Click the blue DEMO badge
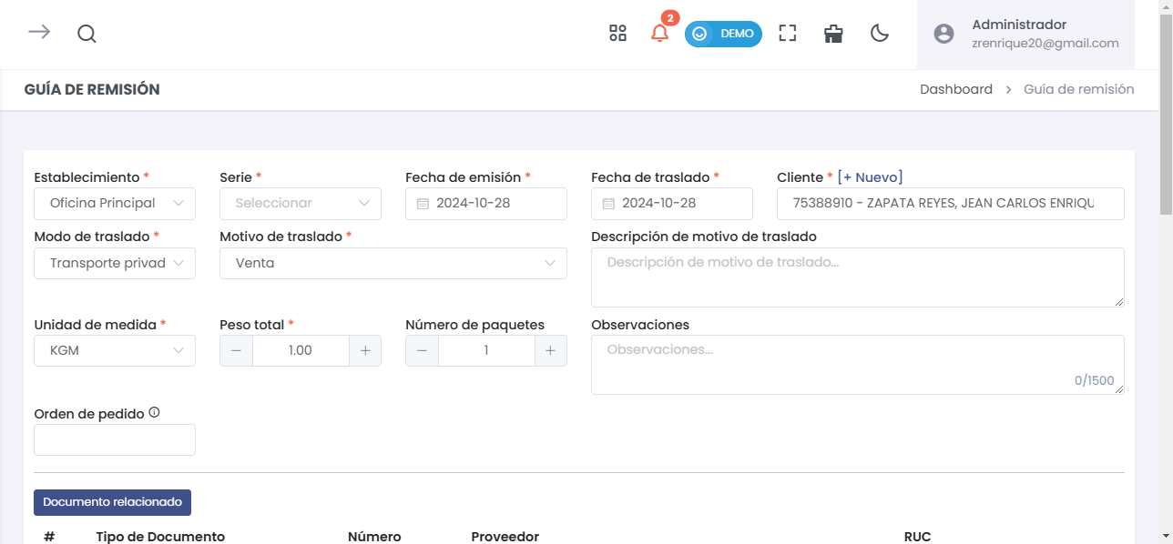The width and height of the screenshot is (1173, 544). [723, 33]
